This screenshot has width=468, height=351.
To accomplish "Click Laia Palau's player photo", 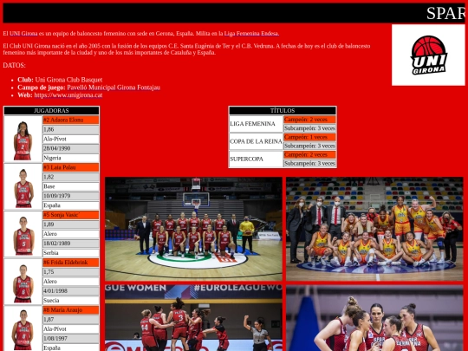I will coord(23,186).
